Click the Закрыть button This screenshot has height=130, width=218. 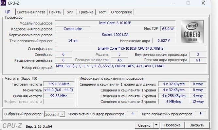197,125
